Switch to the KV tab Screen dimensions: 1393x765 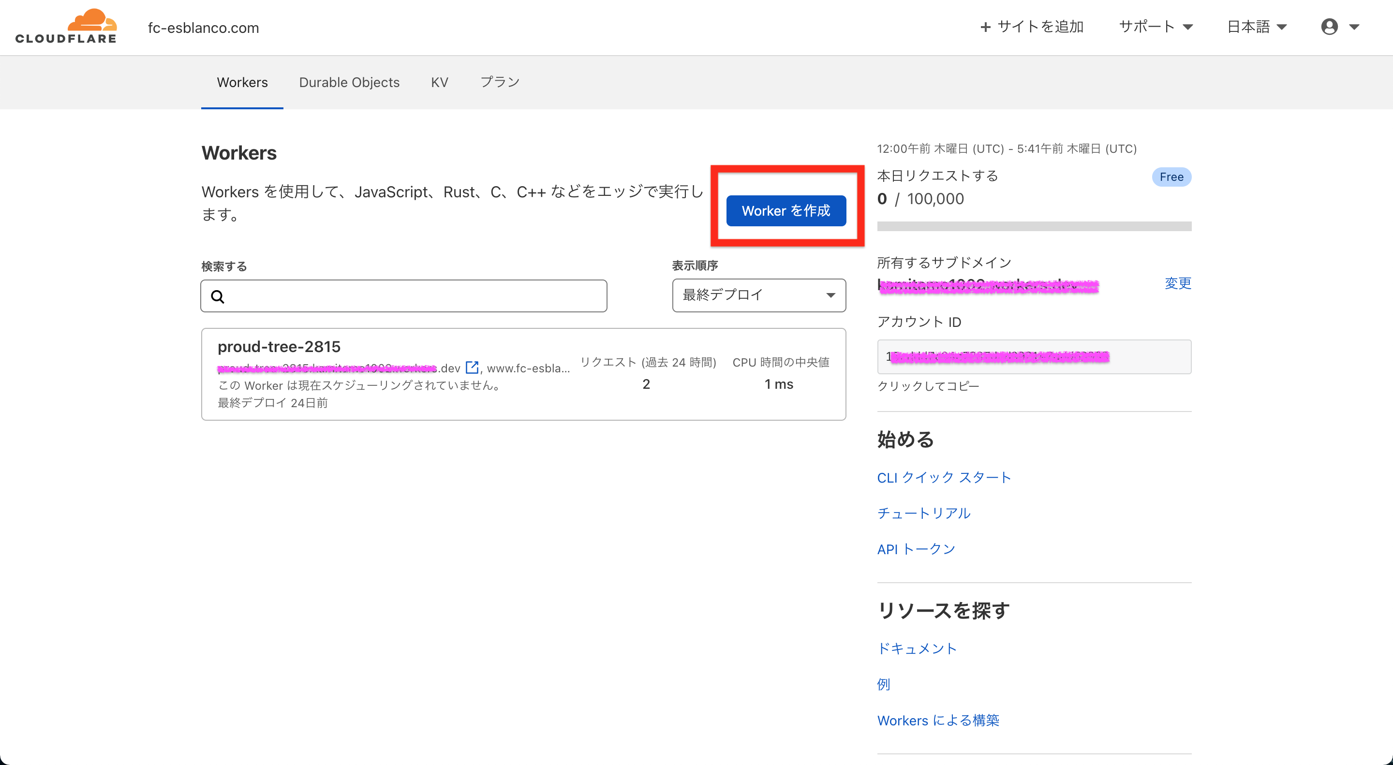click(x=439, y=82)
